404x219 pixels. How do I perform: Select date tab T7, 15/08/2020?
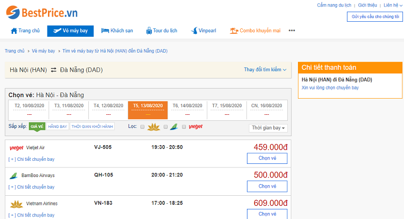click(227, 110)
